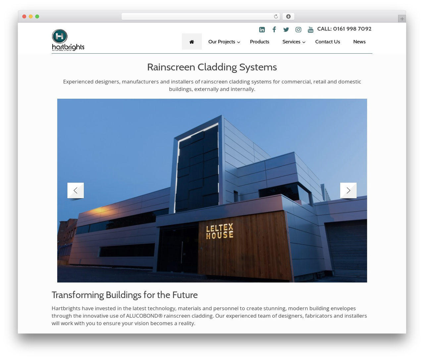The height and width of the screenshot is (359, 424).
Task: Click the Leltex House slider image
Action: [x=212, y=190]
